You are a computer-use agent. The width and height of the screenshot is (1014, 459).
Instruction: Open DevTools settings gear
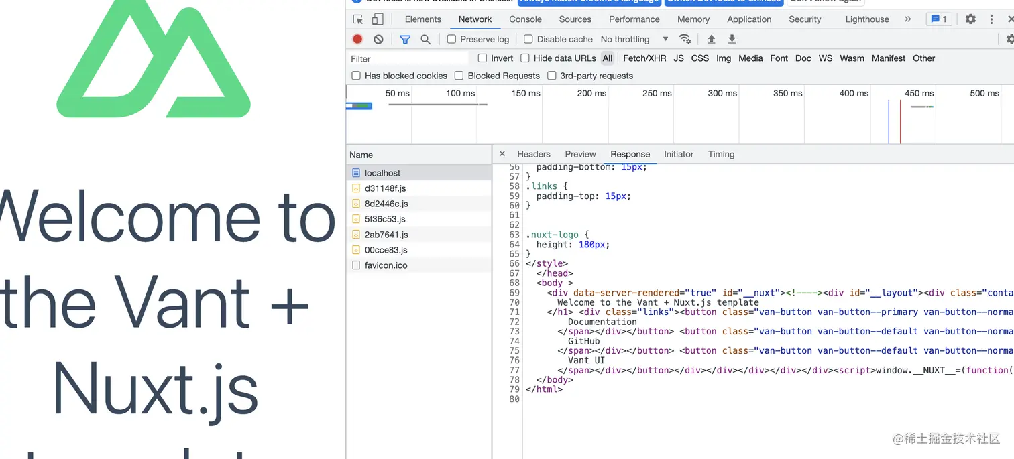pos(970,19)
